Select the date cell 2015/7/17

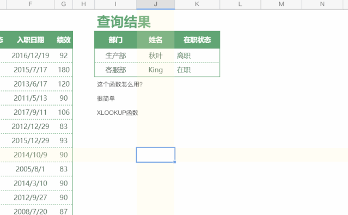30,70
